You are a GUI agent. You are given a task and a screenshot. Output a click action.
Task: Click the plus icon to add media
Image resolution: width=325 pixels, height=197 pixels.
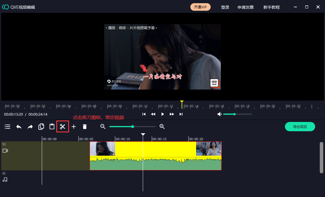pos(74,127)
